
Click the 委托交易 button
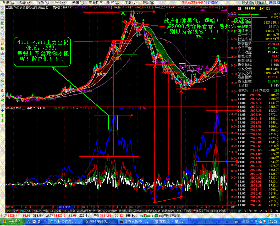click(261, 3)
